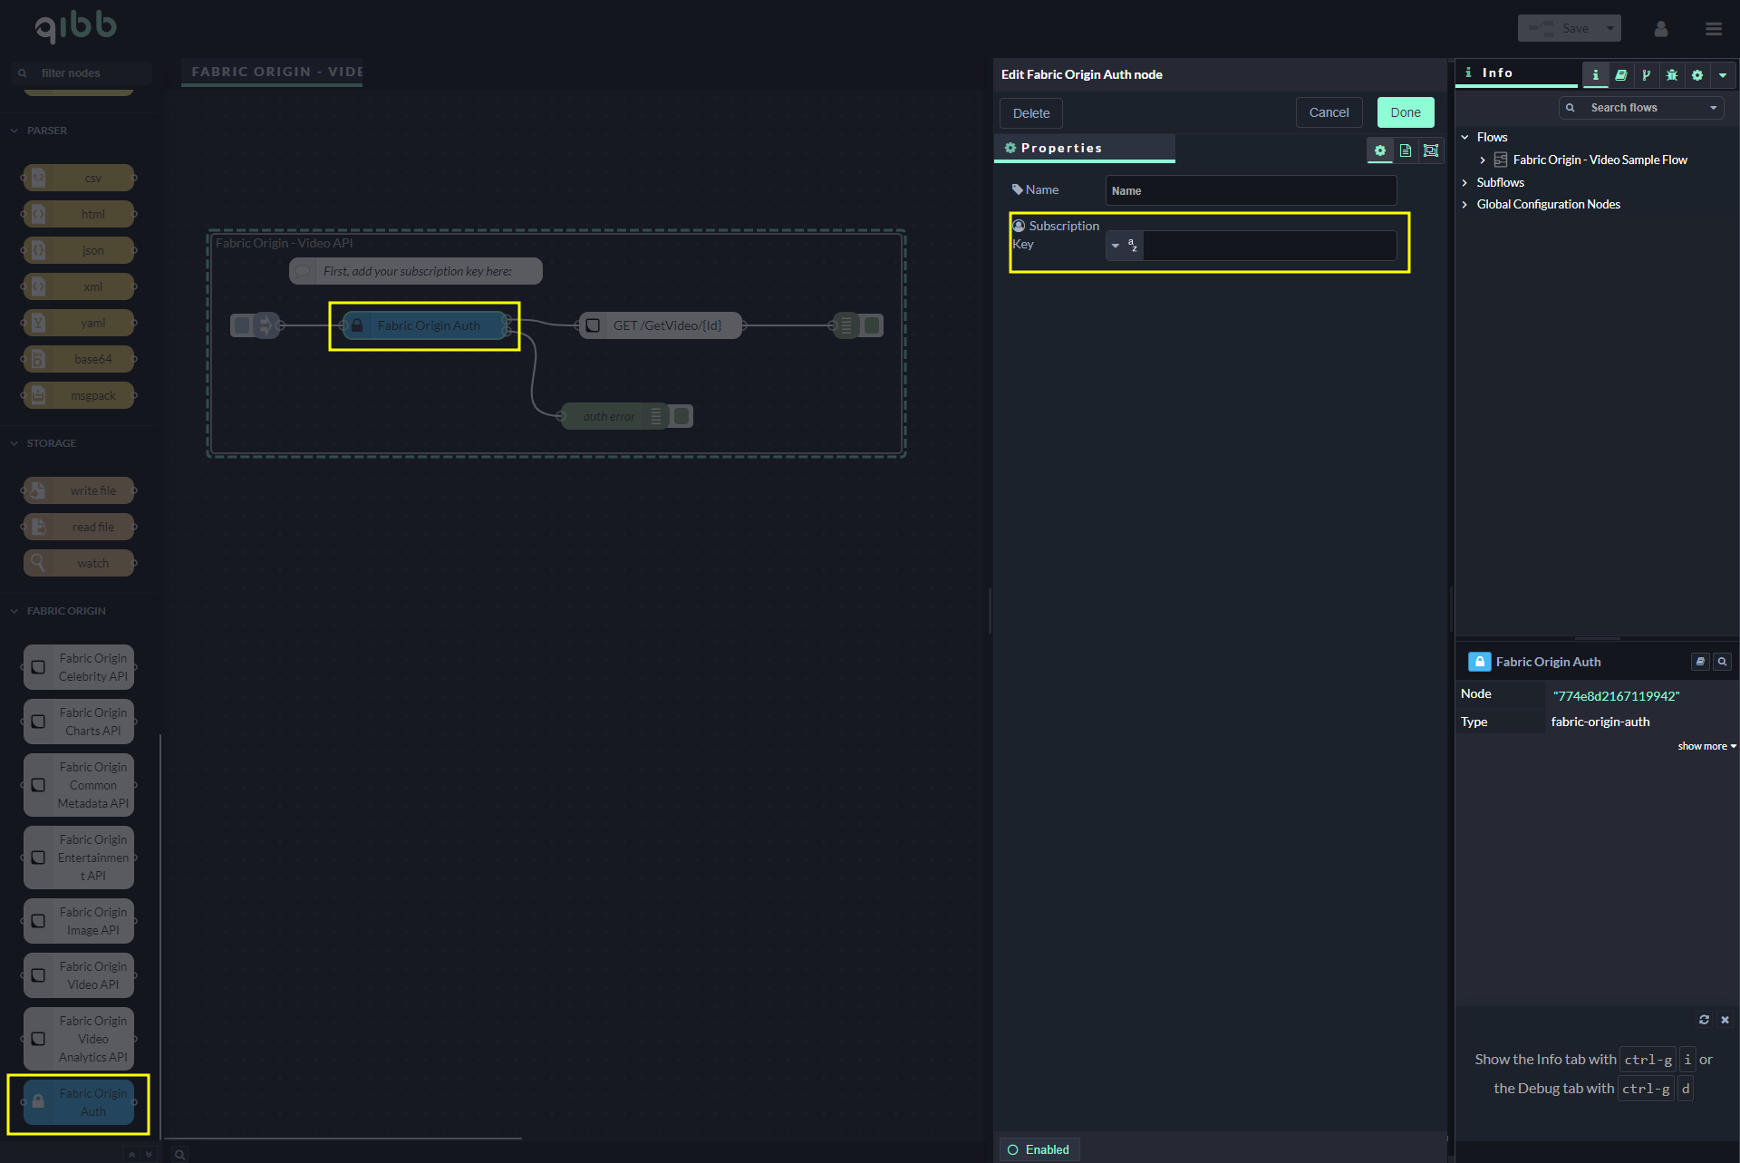This screenshot has width=1740, height=1163.
Task: Select the subscription key comment node
Action: click(x=416, y=271)
